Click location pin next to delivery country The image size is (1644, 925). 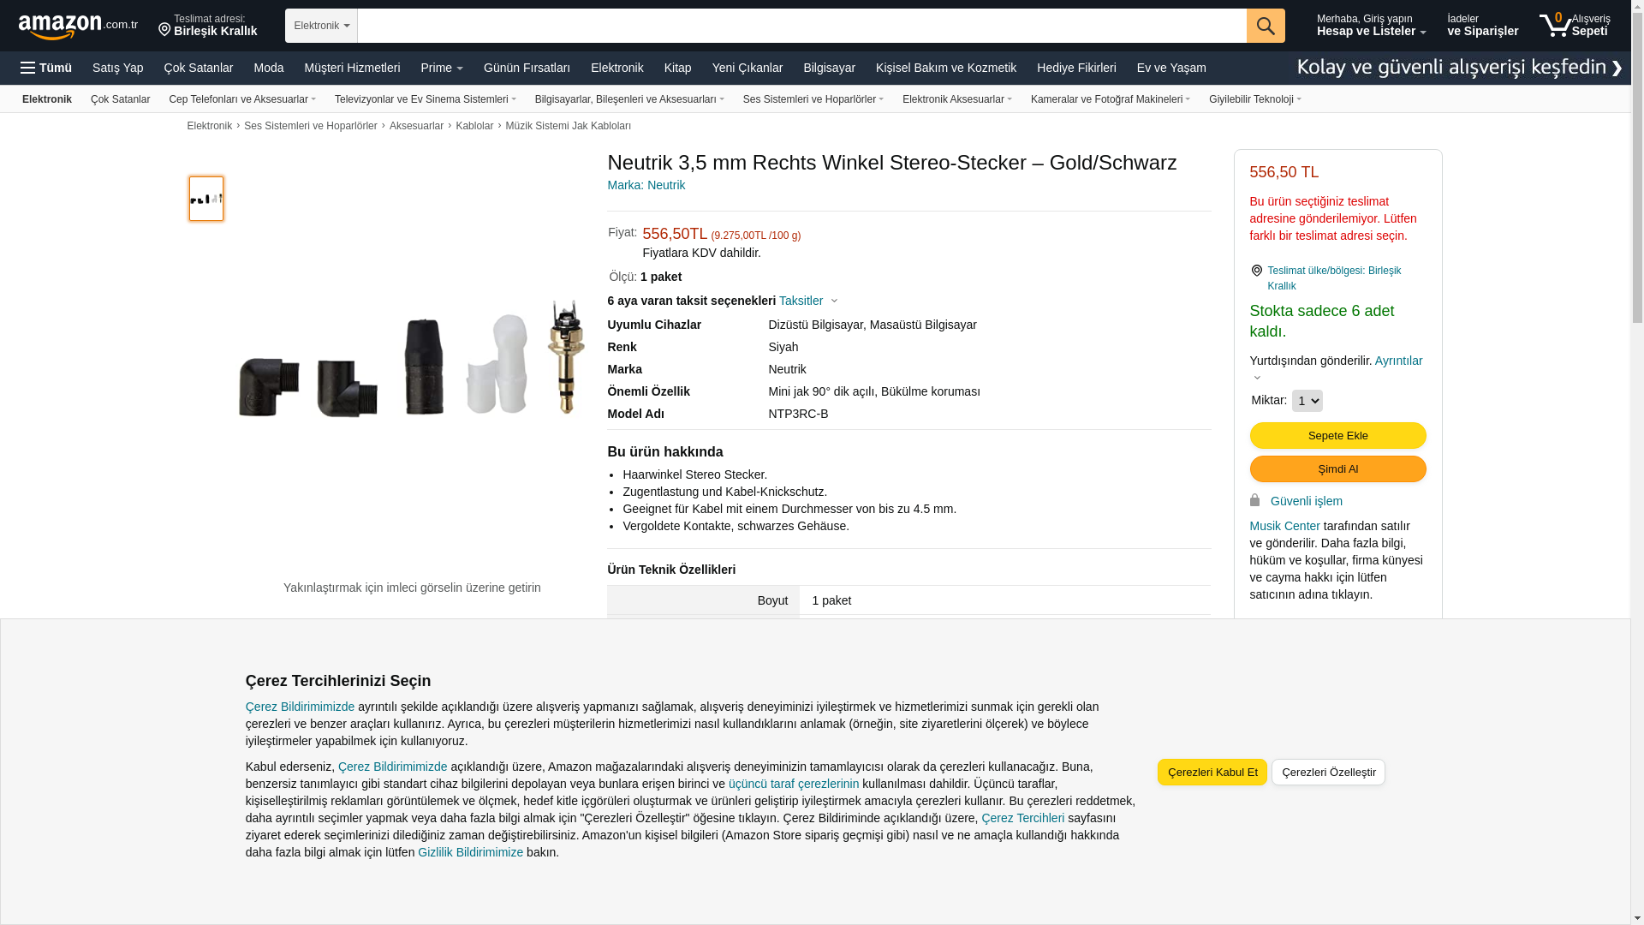tap(1256, 271)
